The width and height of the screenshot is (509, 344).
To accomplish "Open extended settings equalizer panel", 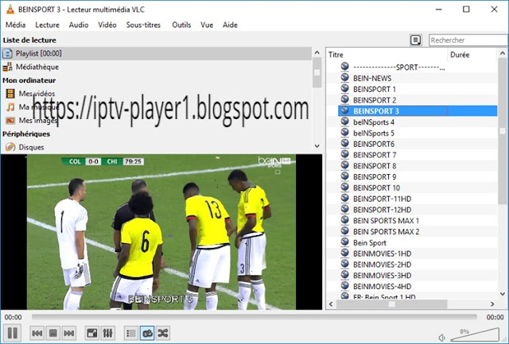I will coord(108,333).
